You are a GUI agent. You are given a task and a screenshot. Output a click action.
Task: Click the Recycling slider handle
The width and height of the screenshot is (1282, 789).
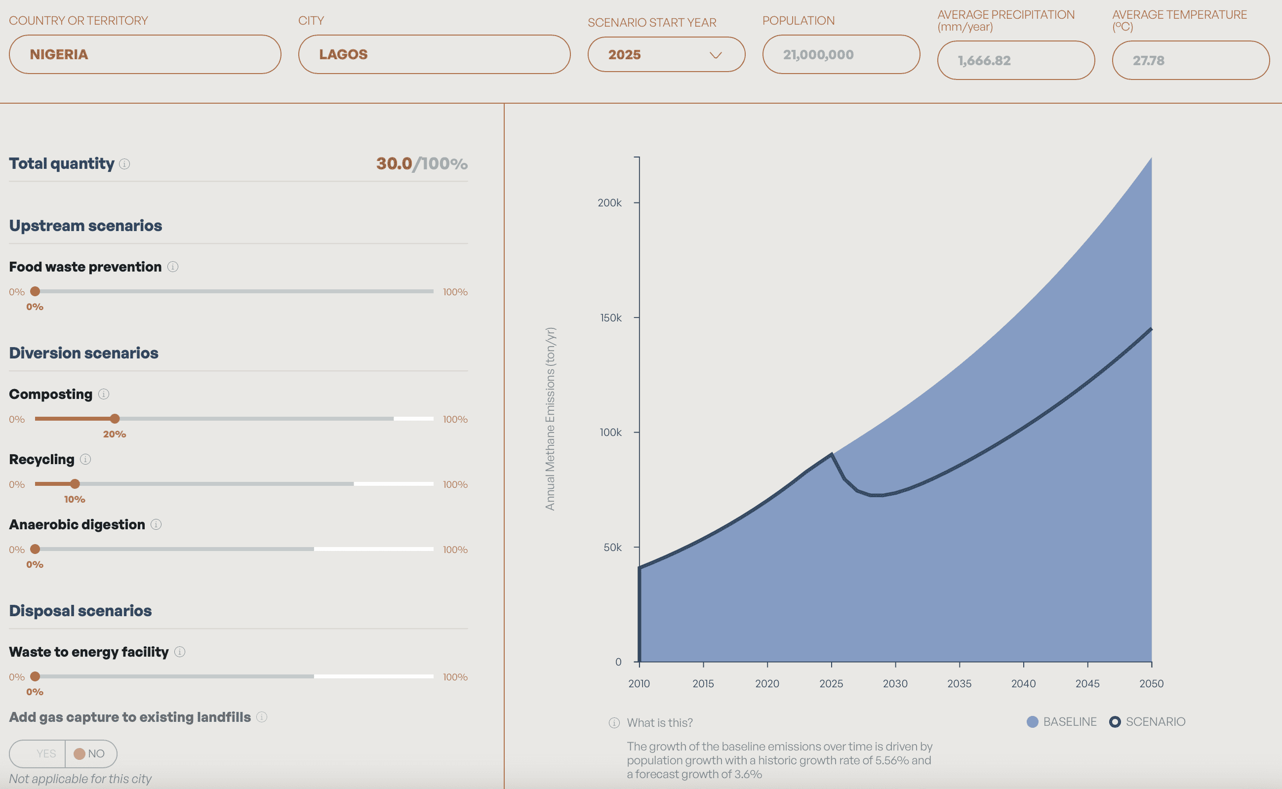coord(75,484)
